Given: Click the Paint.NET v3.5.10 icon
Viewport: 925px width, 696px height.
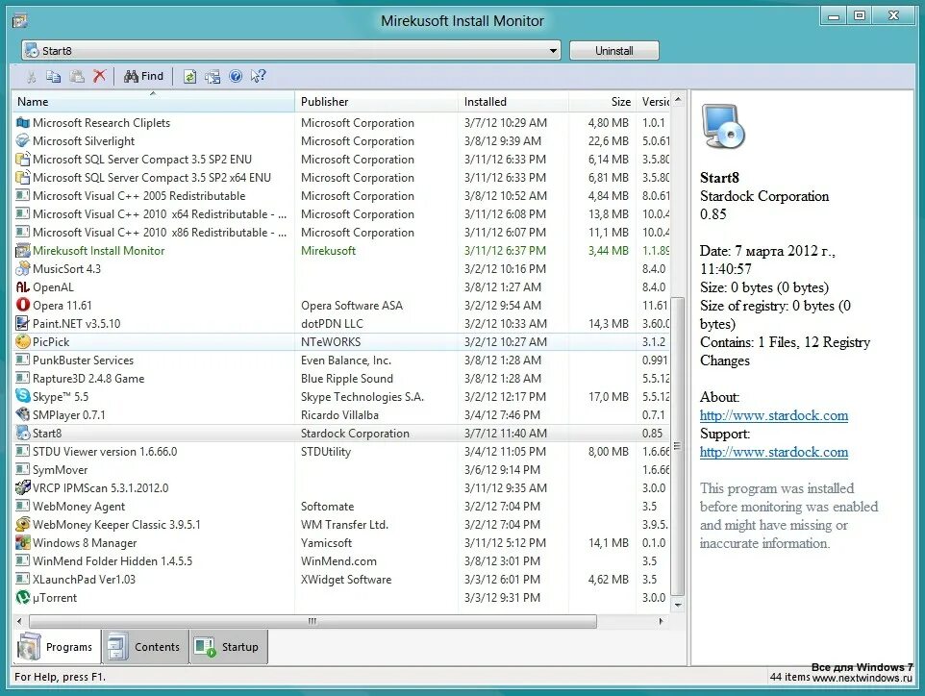Looking at the screenshot, I should pos(22,323).
